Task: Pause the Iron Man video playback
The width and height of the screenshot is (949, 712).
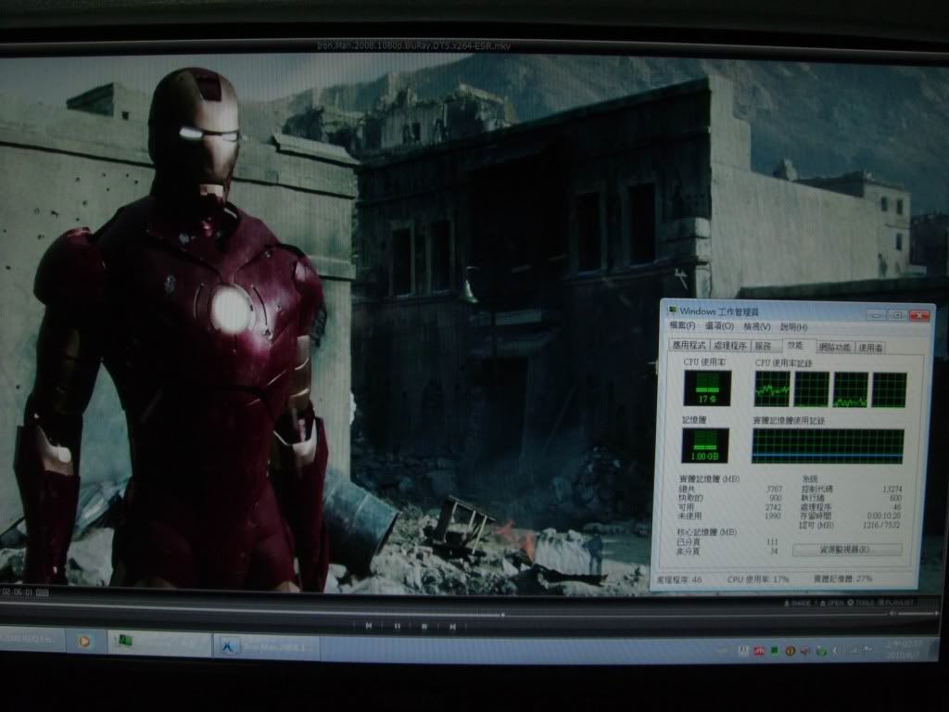Action: pos(397,626)
